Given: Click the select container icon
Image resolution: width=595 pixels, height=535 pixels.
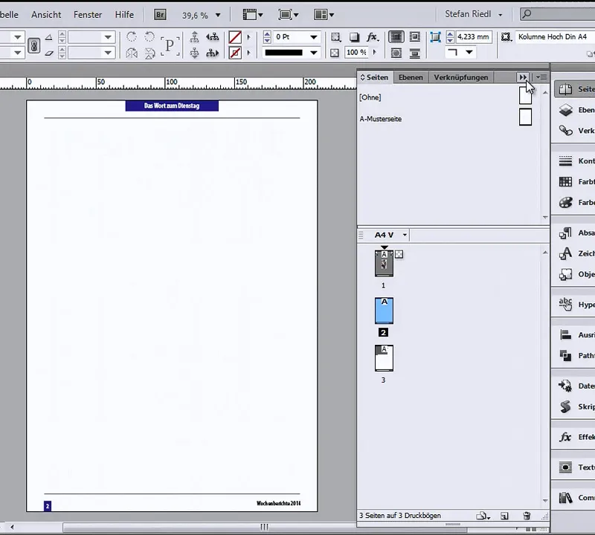Looking at the screenshot, I should pyautogui.click(x=194, y=36).
